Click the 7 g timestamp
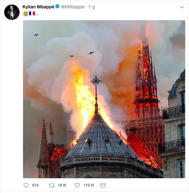Image resolution: width=189 pixels, height=193 pixels. coord(92,7)
